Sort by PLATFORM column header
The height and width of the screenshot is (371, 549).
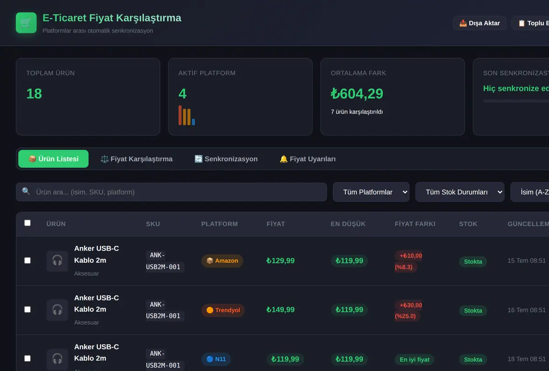(x=220, y=224)
